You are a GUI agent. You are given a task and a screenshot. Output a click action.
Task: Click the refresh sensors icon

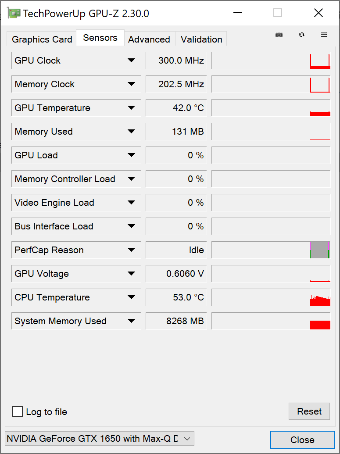click(301, 35)
